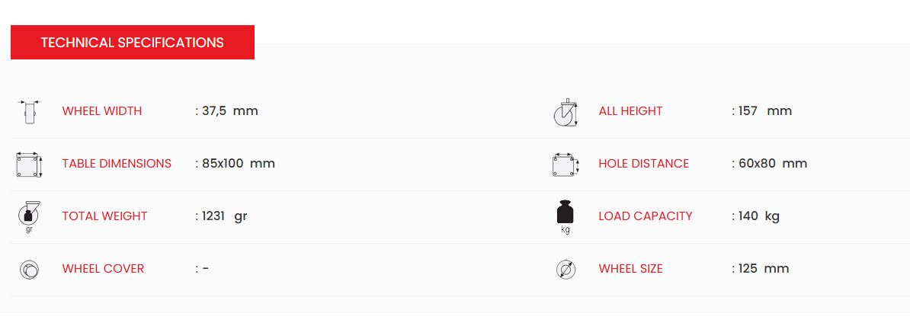Click the total weight caster icon
The width and height of the screenshot is (910, 326).
click(x=28, y=216)
